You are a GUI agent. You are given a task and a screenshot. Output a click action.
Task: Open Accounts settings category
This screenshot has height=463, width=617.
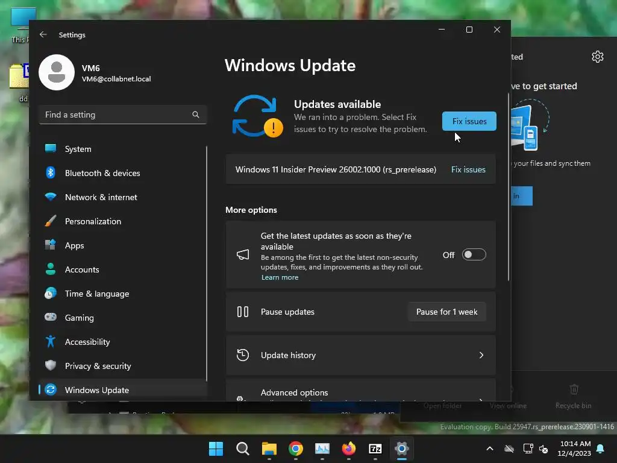tap(123, 269)
